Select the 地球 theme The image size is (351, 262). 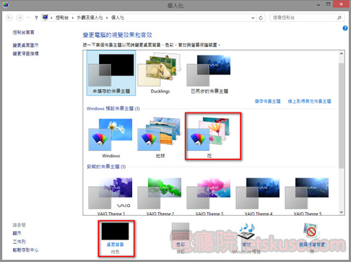pyautogui.click(x=160, y=138)
